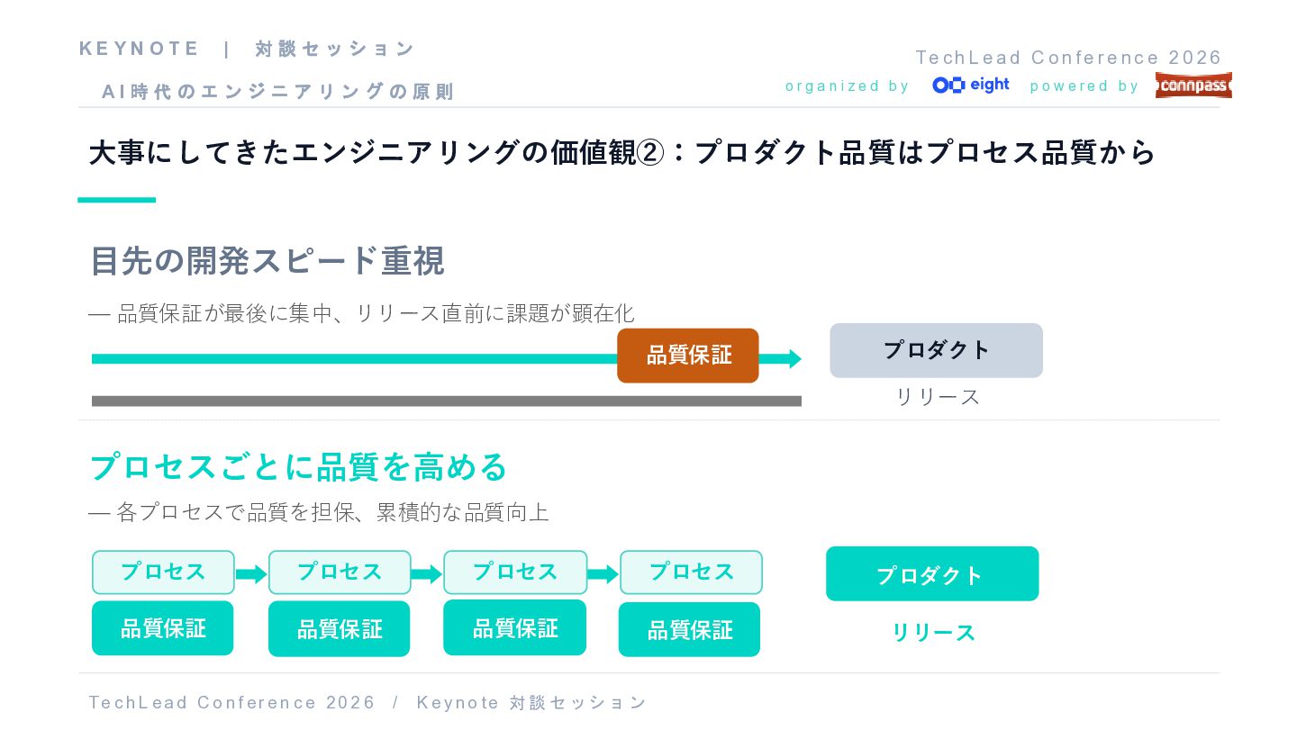Click the rightmost teal 品質保証 box
1297x730 pixels.
(689, 630)
